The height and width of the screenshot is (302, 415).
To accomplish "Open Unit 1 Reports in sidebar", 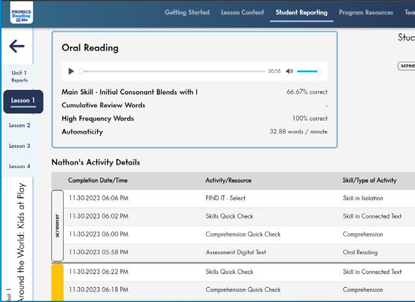I will point(19,76).
